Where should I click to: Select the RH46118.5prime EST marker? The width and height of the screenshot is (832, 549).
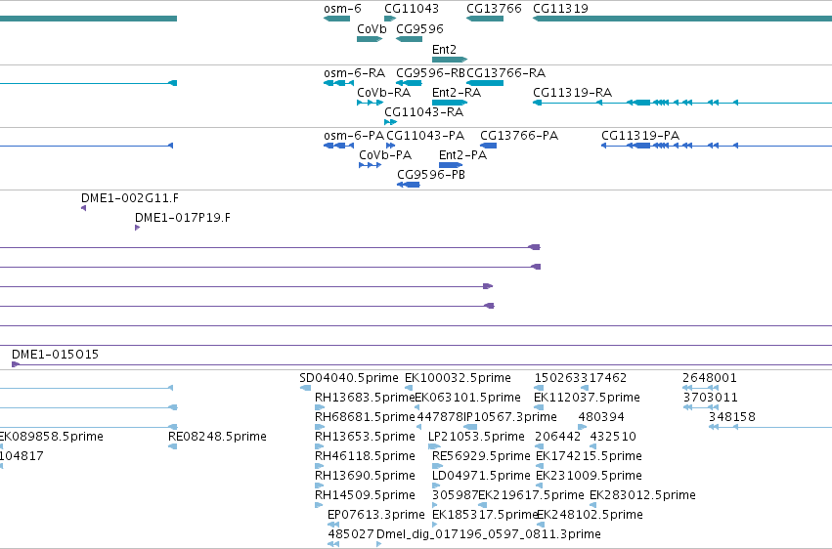point(320,466)
